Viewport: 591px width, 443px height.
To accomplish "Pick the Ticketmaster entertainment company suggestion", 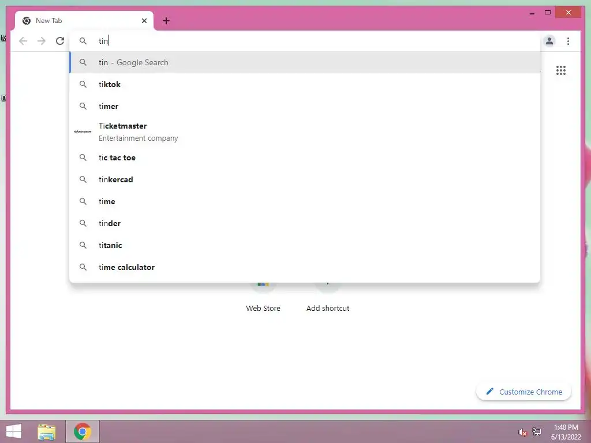I will pos(305,132).
